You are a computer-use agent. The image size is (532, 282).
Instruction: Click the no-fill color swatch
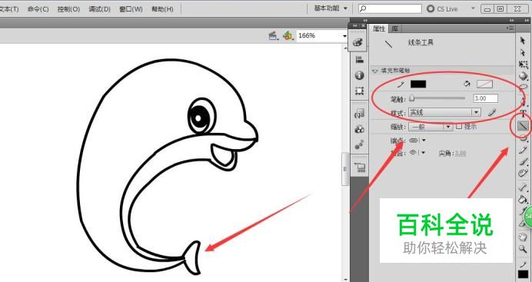coord(484,84)
